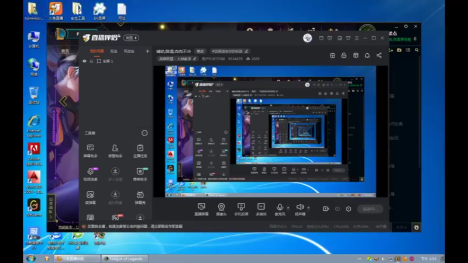The image size is (468, 263).
Task: Click League client vertical scrollbar
Action: pos(419,112)
